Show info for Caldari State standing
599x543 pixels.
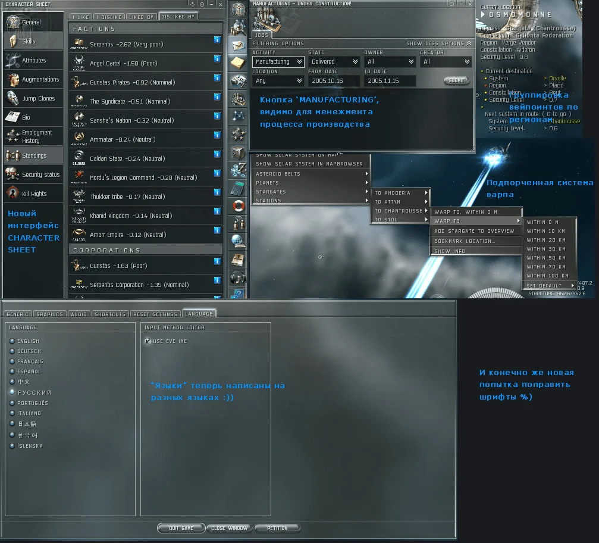(217, 154)
